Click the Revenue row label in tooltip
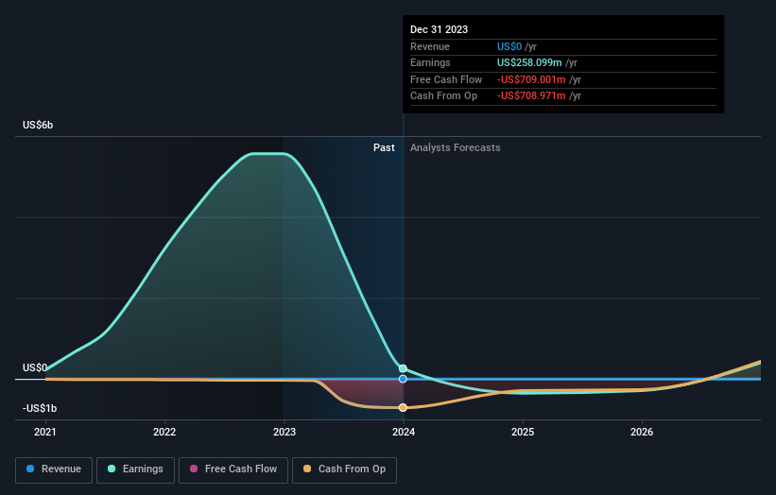776x495 pixels. 430,46
